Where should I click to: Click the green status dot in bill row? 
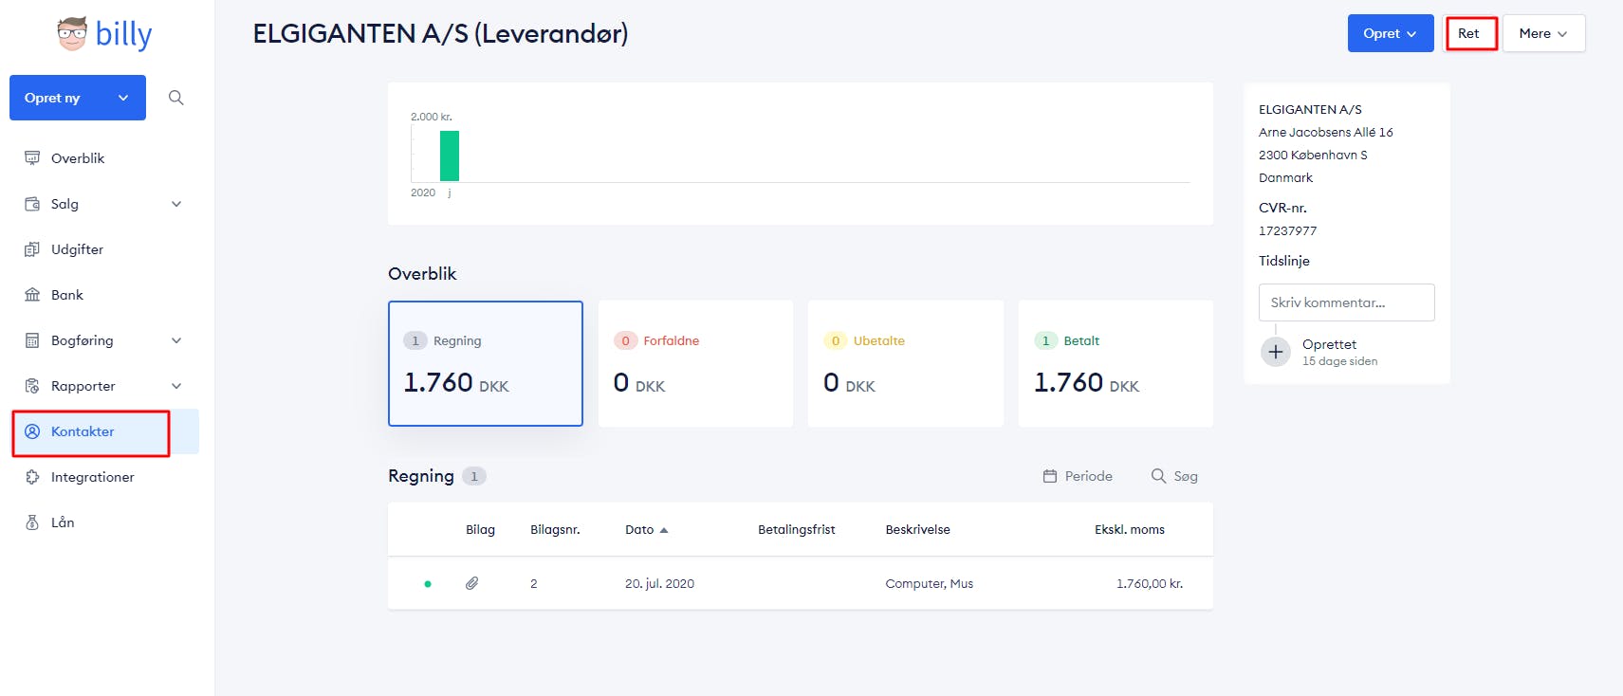coord(428,584)
